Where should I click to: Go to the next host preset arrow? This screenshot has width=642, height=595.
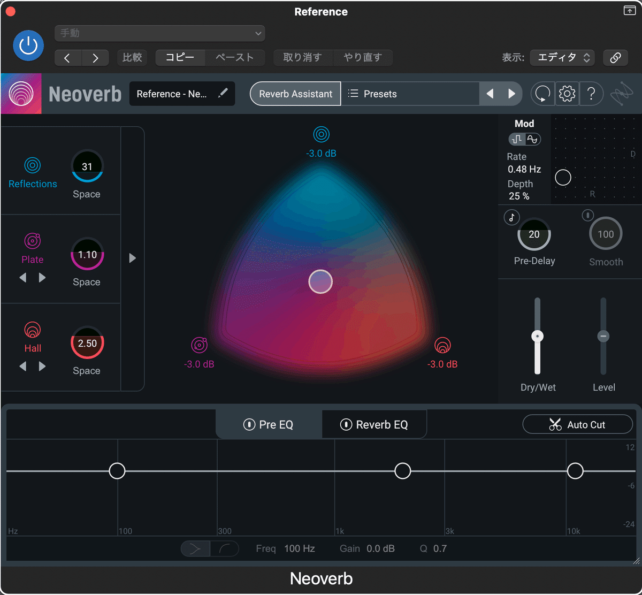[95, 58]
